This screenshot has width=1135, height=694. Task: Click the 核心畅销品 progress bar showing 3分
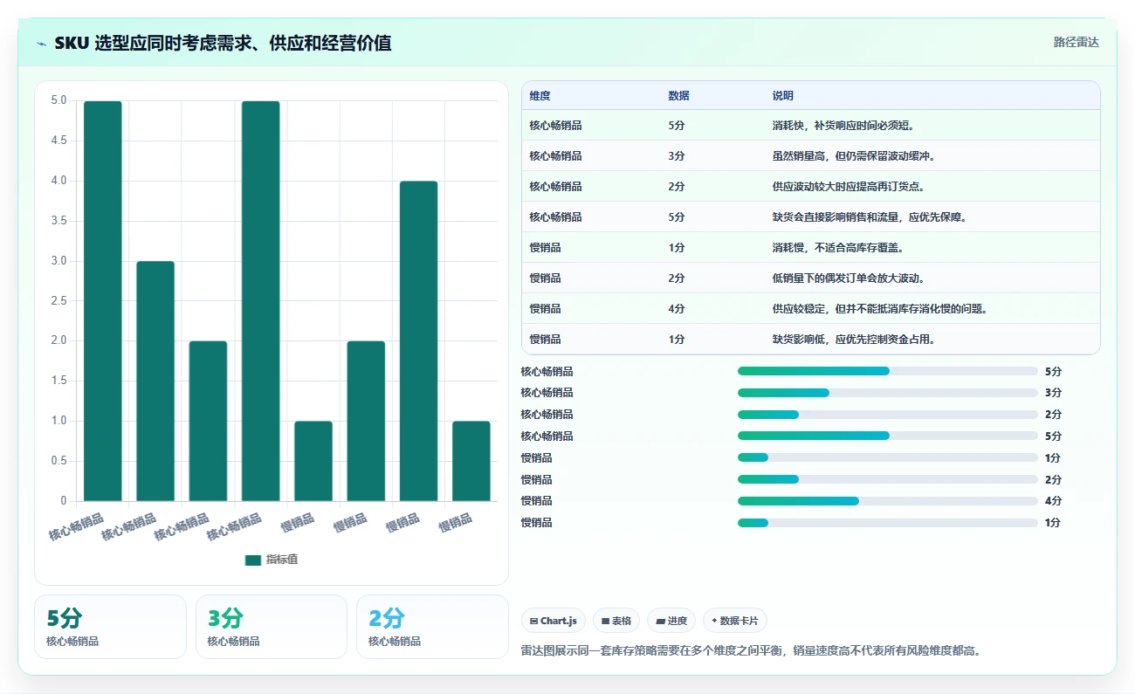click(x=888, y=393)
